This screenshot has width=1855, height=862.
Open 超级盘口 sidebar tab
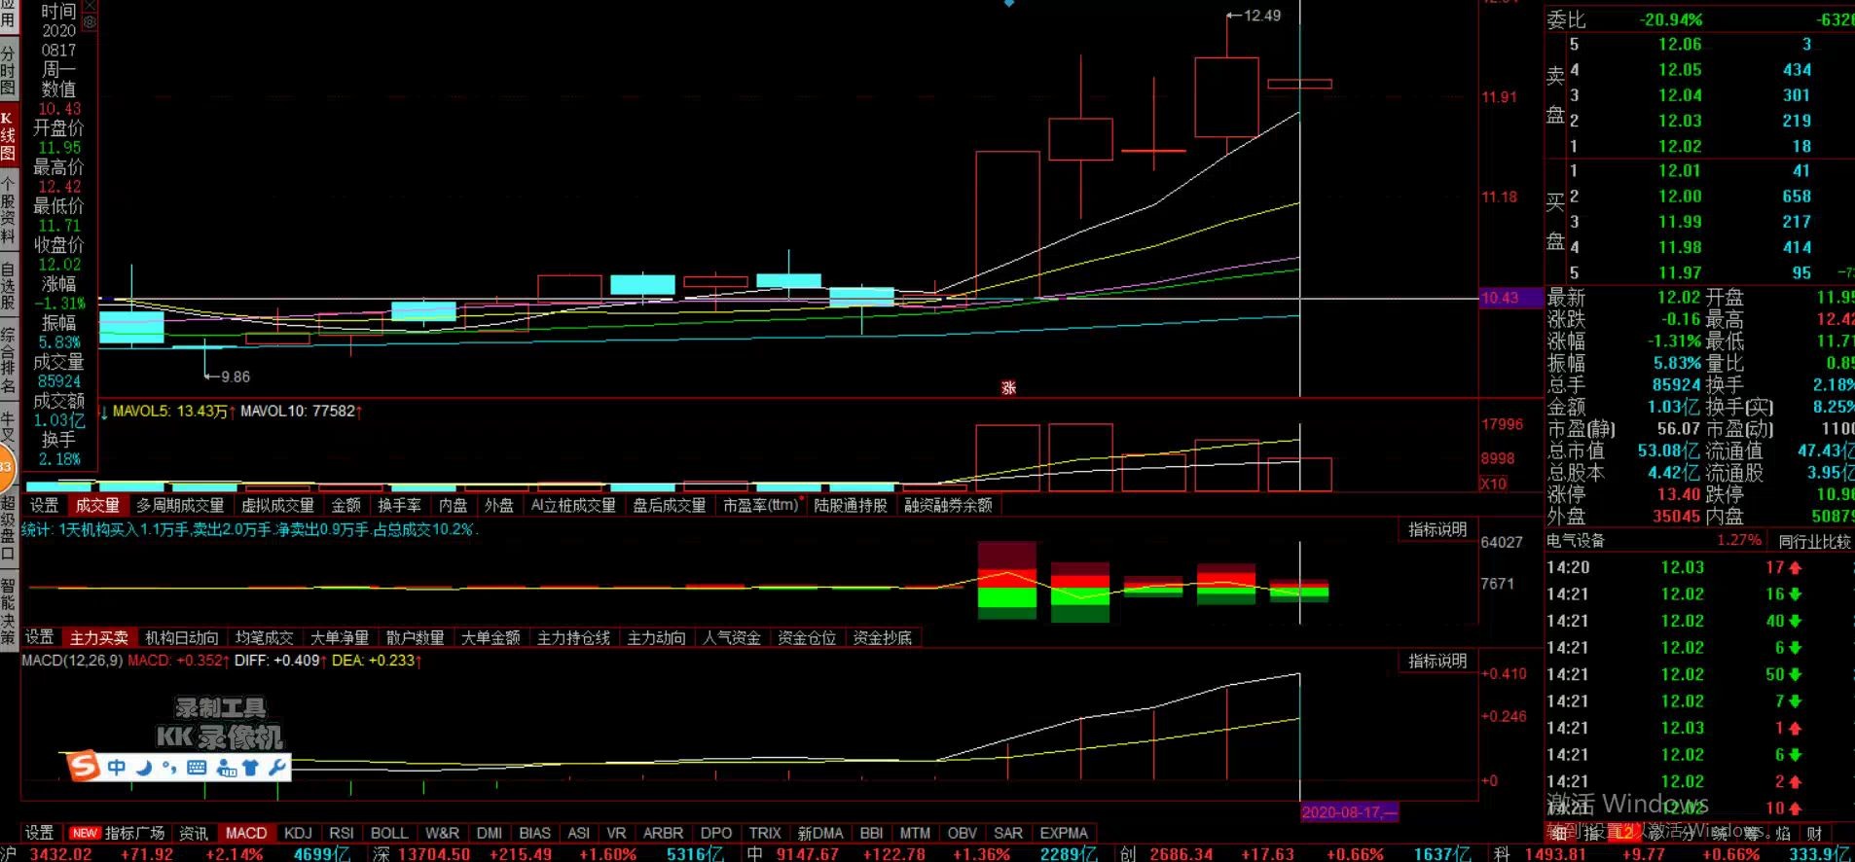8,528
